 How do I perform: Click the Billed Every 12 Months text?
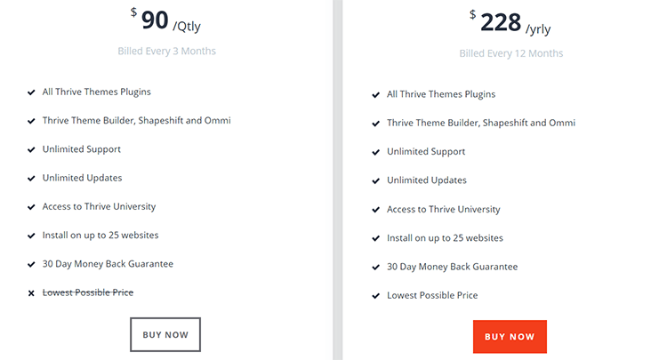point(510,53)
